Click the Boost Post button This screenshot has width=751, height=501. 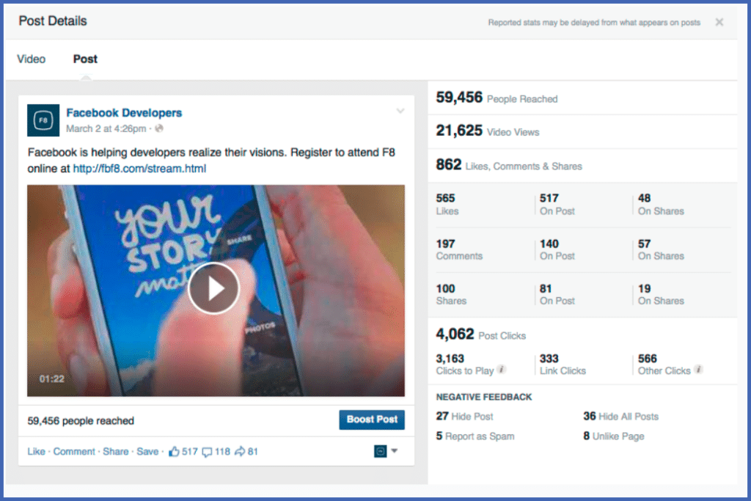372,420
